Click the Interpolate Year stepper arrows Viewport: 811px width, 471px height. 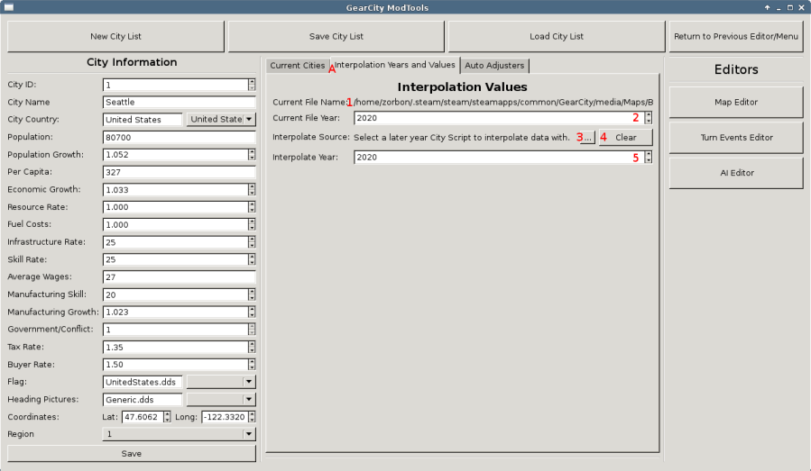coord(648,158)
